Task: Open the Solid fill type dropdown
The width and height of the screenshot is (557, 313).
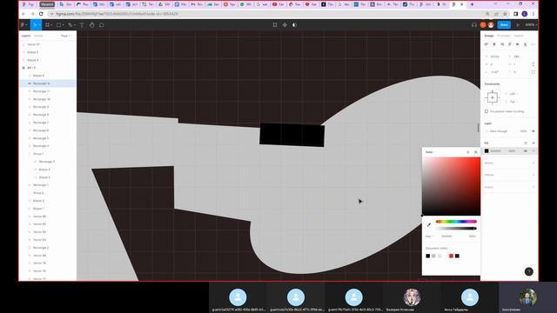Action: coord(431,152)
